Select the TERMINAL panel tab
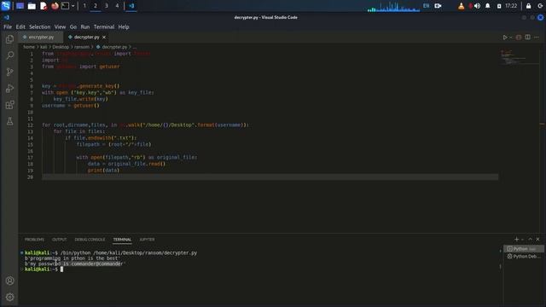This screenshot has height=307, width=546. click(x=122, y=240)
